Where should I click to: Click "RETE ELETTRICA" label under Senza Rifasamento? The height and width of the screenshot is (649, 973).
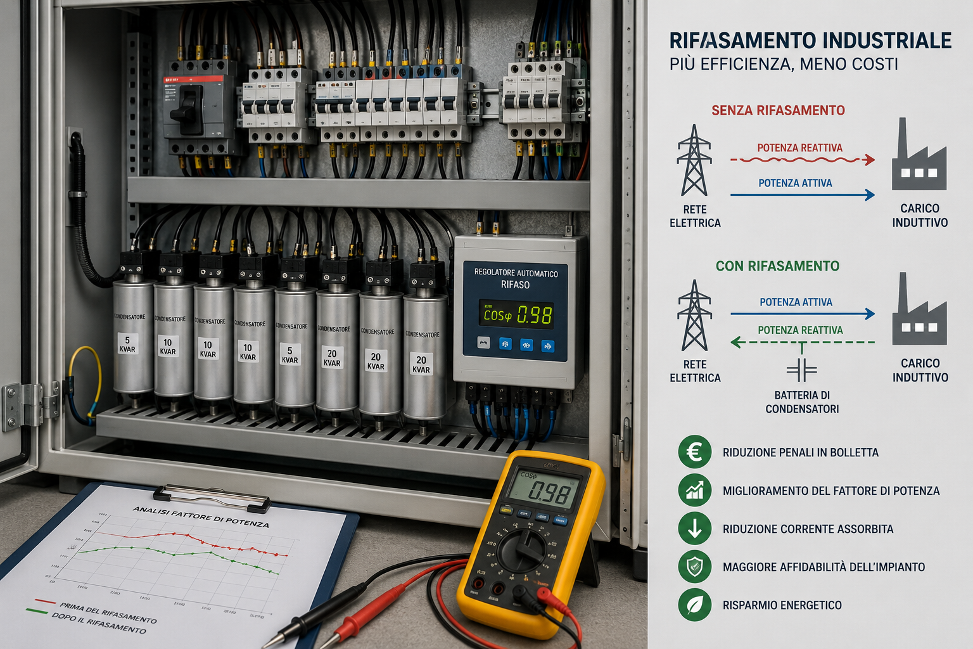tap(695, 216)
